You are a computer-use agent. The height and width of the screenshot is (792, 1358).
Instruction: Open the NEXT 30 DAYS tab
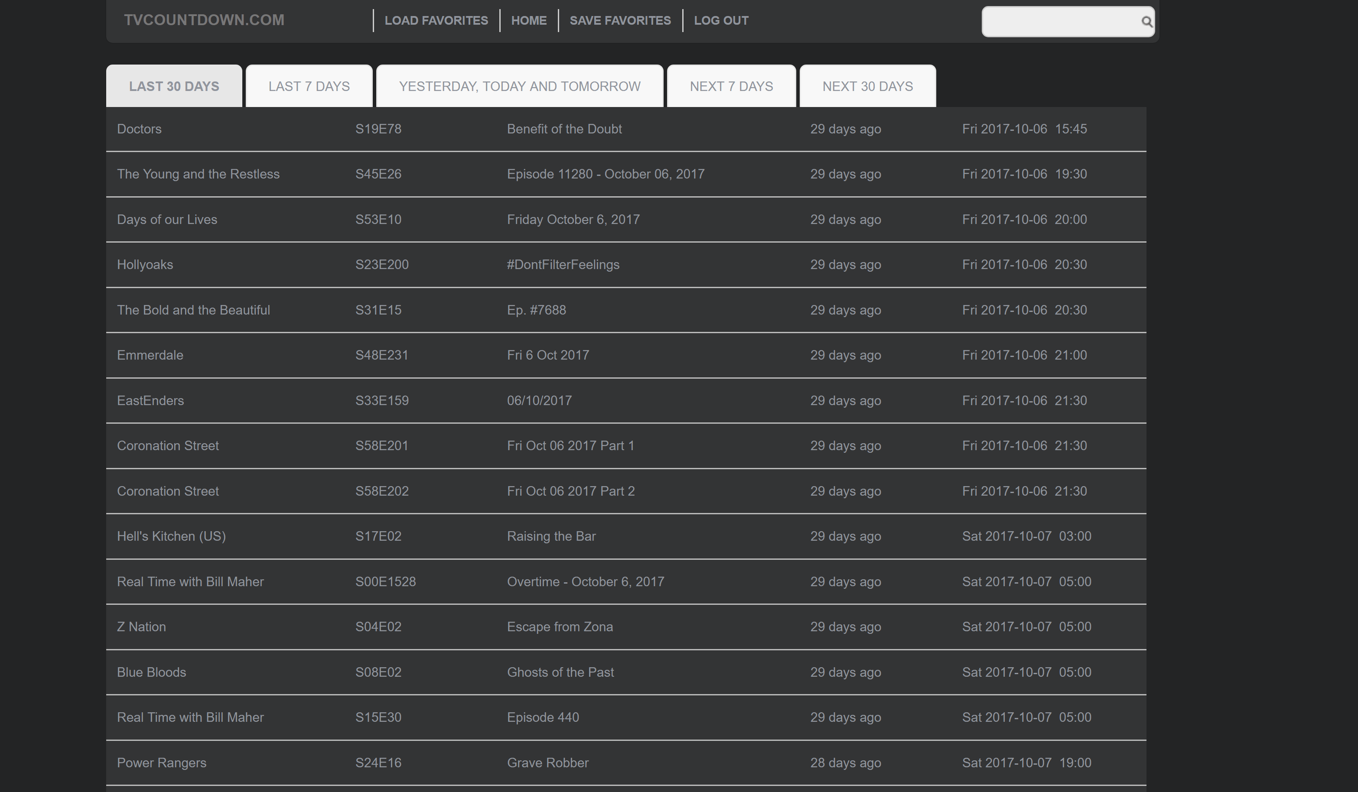click(868, 86)
